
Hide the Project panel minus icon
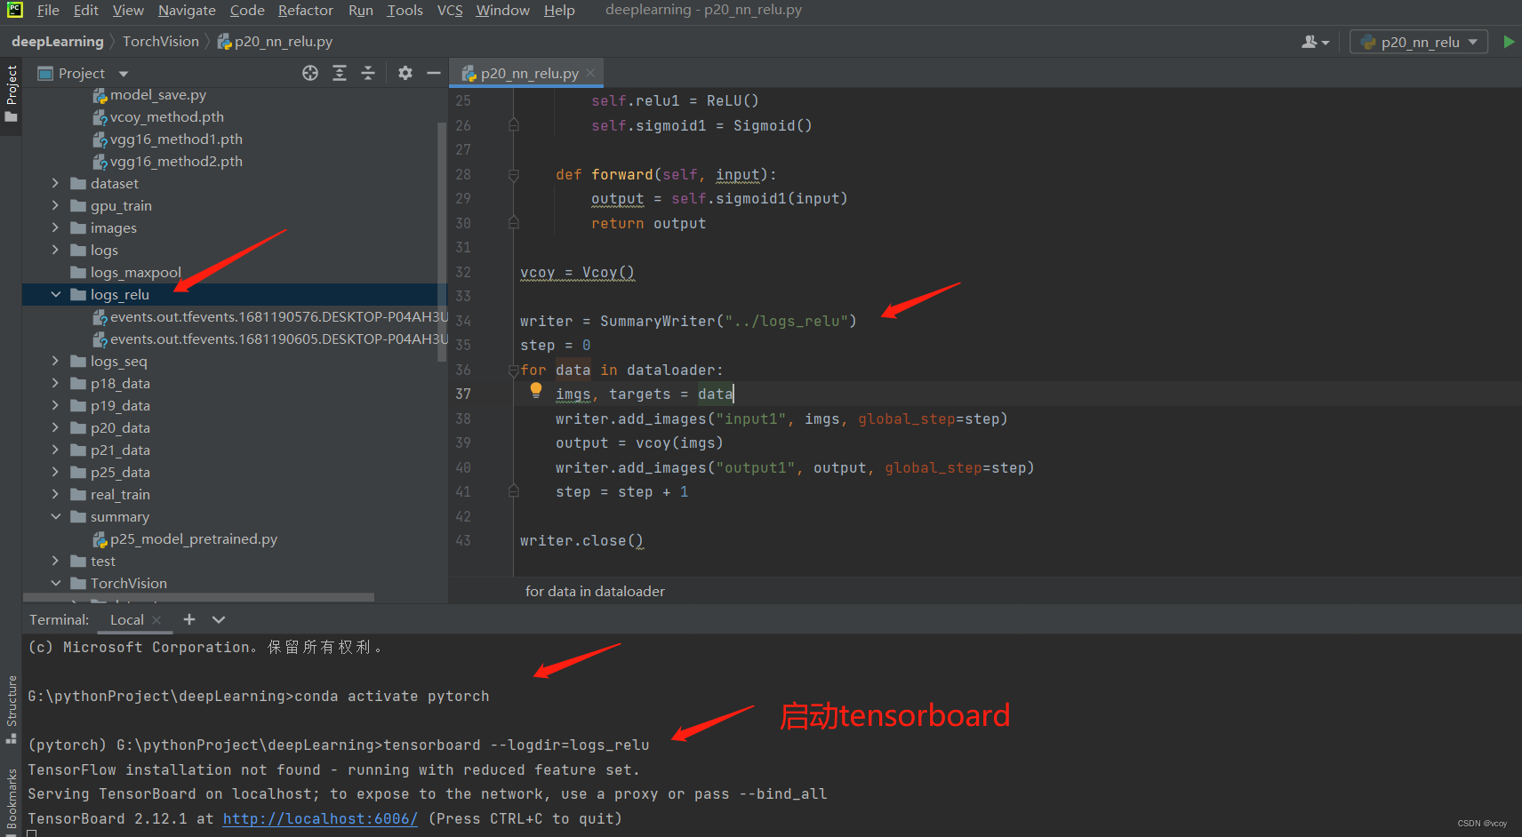click(x=434, y=73)
